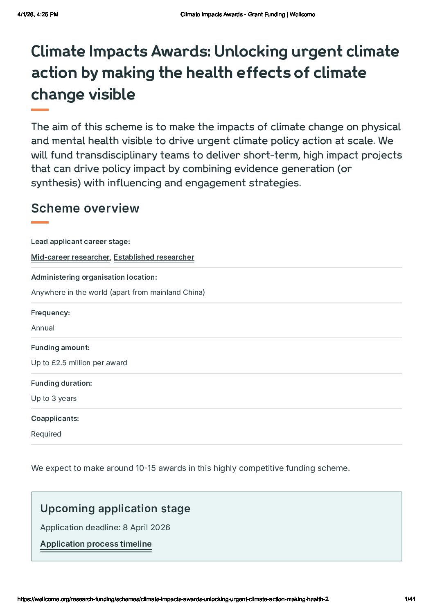The image size is (433, 613).
Task: Click the Administering organisation location label
Action: click(94, 277)
